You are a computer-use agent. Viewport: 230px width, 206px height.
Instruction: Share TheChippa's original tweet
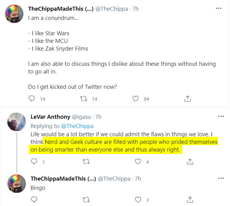187,99
